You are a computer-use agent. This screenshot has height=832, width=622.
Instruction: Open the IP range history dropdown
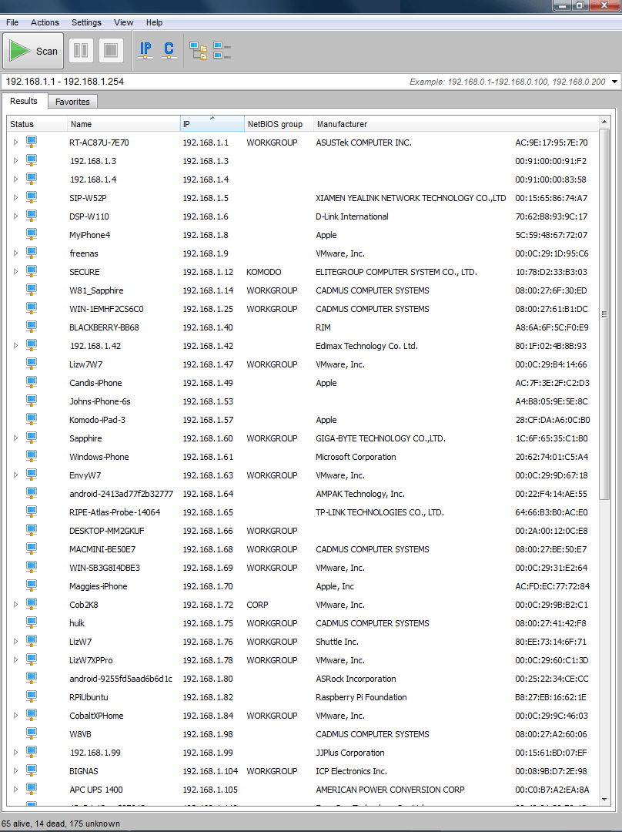[614, 82]
